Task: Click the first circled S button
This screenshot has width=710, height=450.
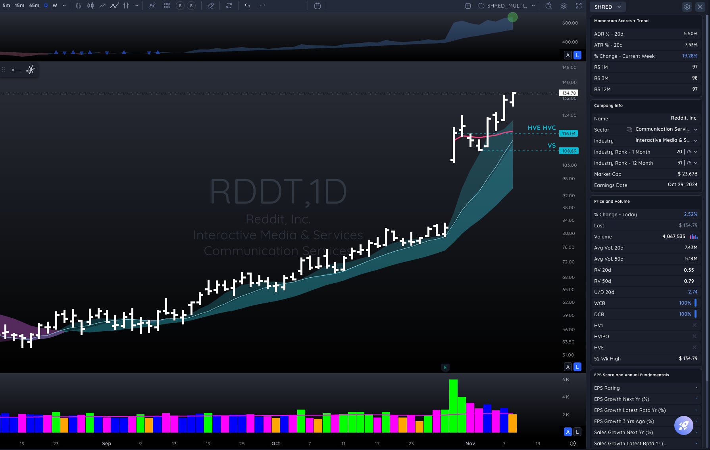Action: 180,6
